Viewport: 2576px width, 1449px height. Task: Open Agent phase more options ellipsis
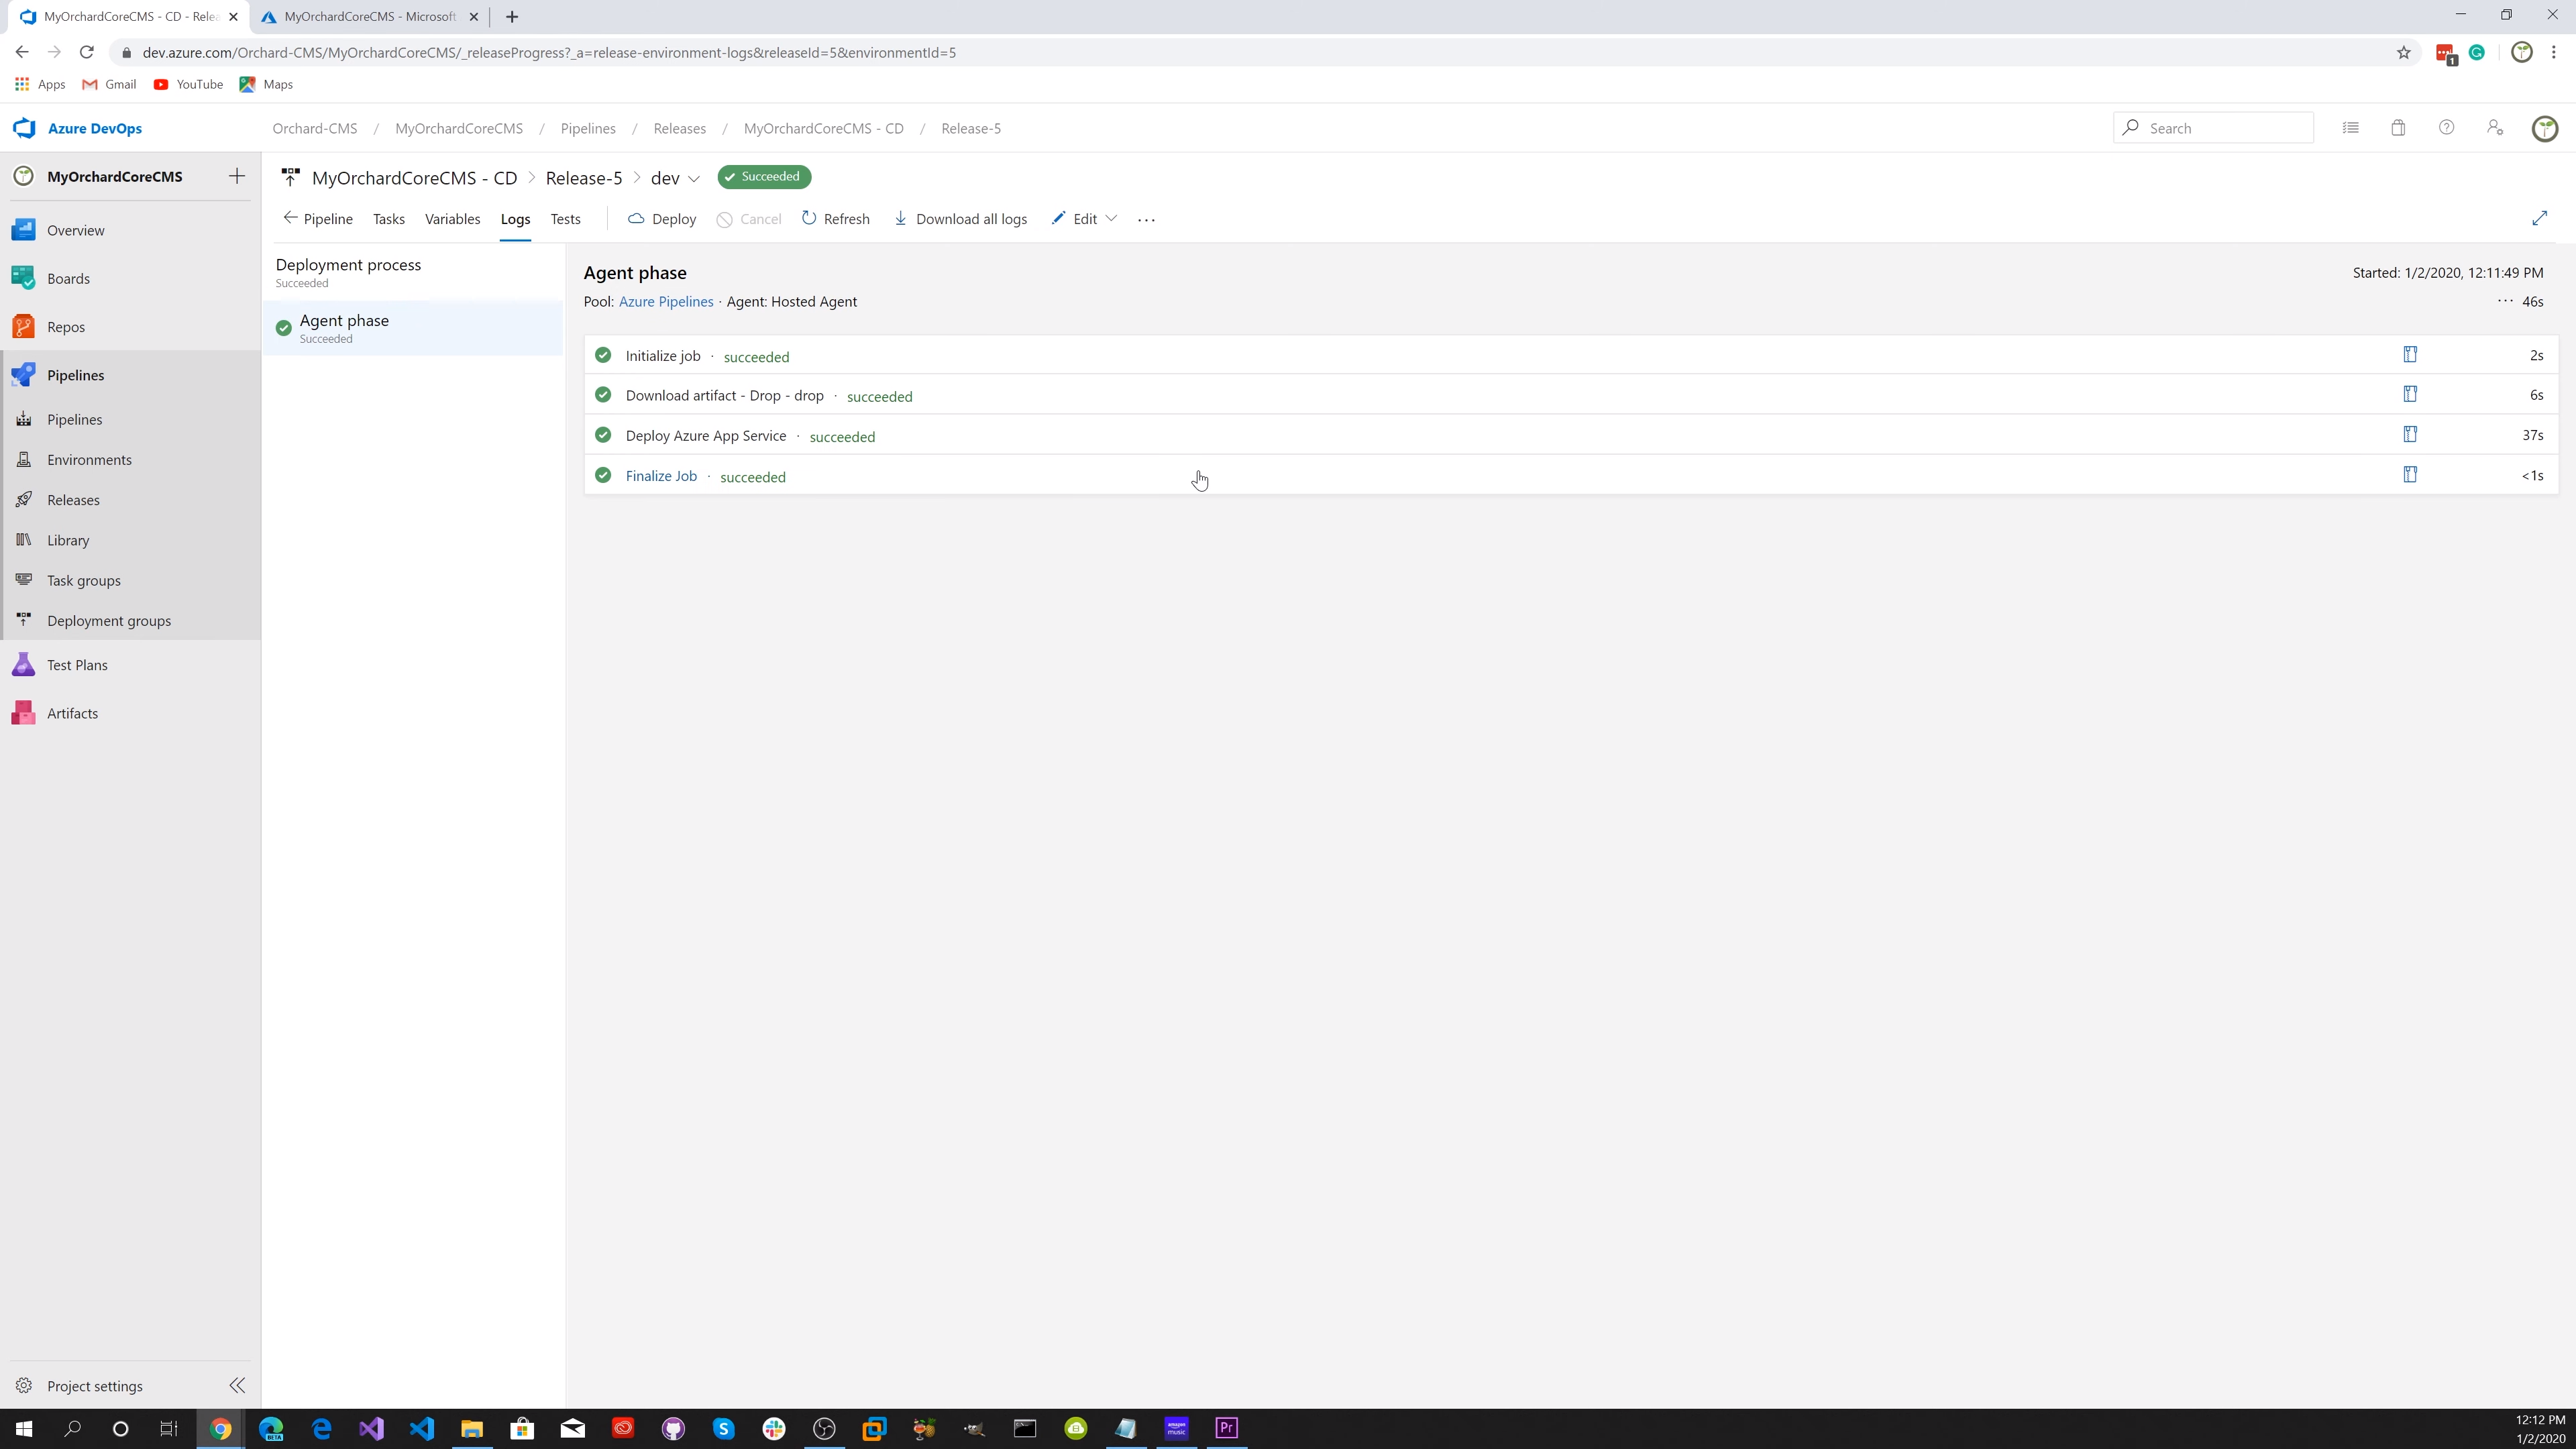click(x=2505, y=301)
